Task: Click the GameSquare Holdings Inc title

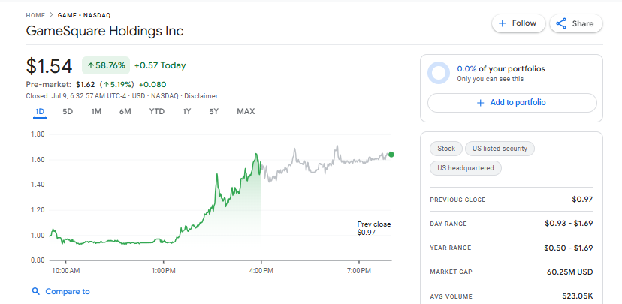Action: coord(104,31)
